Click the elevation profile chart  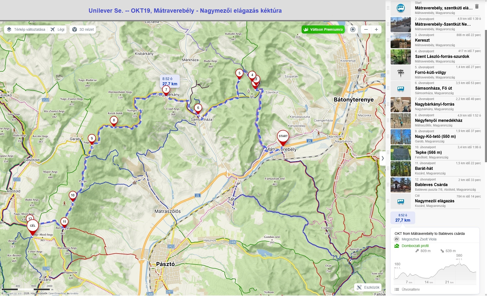(x=435, y=272)
